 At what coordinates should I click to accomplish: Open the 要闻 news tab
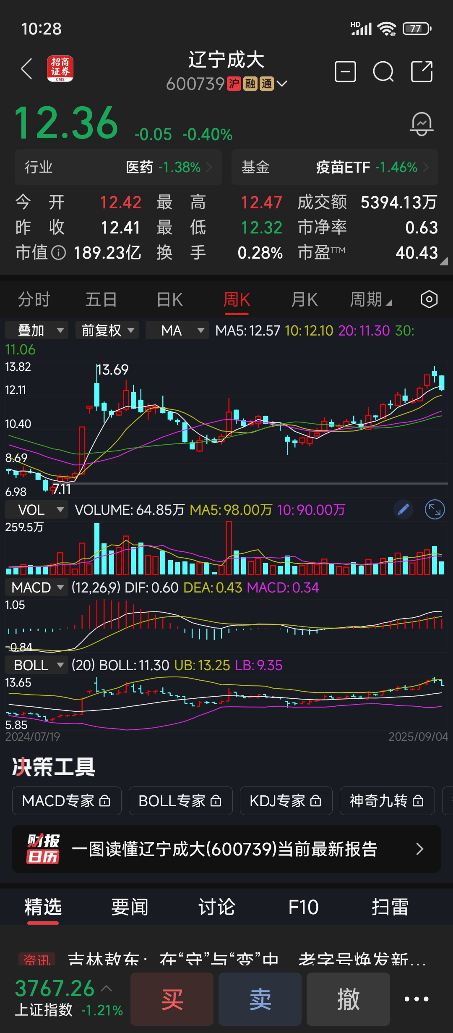(x=130, y=907)
